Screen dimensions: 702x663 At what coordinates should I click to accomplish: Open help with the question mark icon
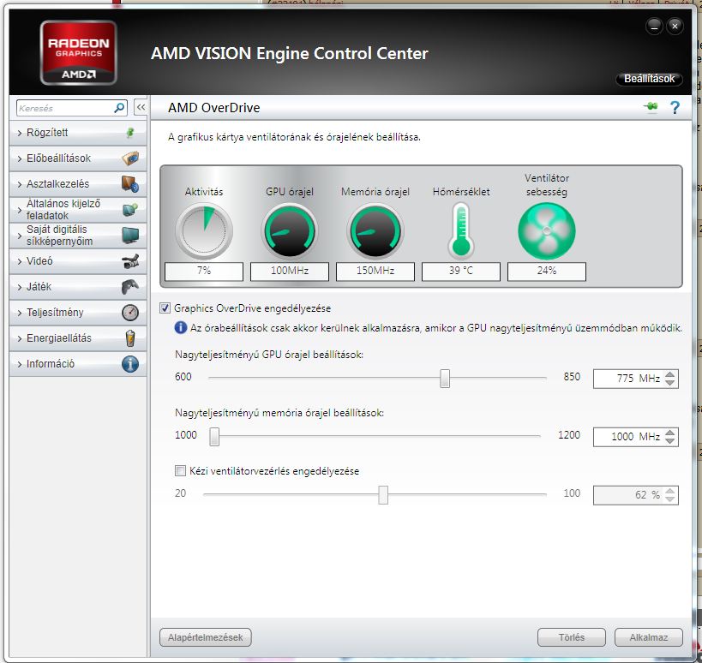point(675,107)
